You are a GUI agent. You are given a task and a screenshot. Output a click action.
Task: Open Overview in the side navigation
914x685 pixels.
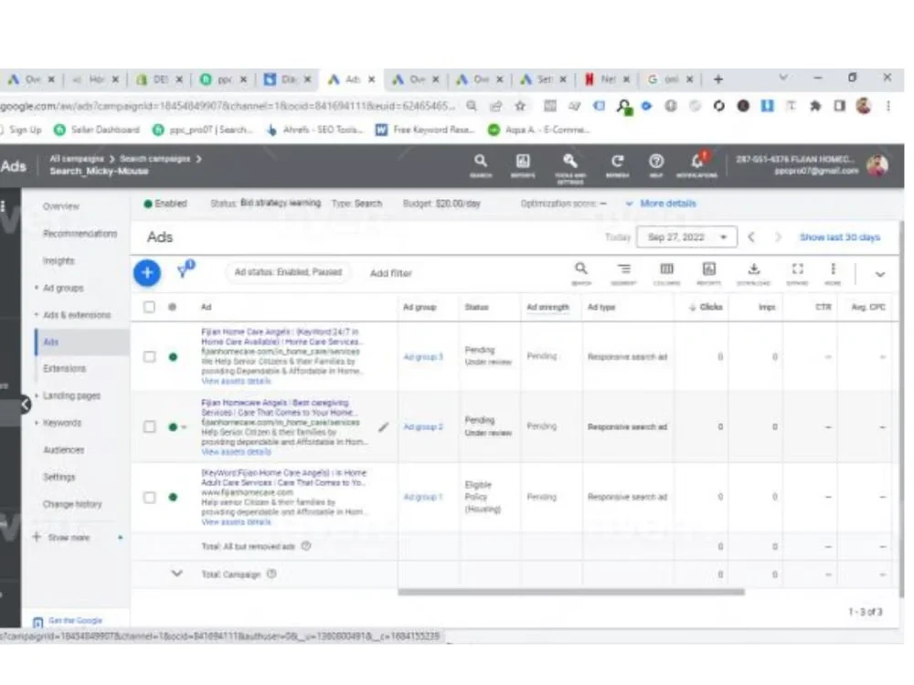pos(60,206)
